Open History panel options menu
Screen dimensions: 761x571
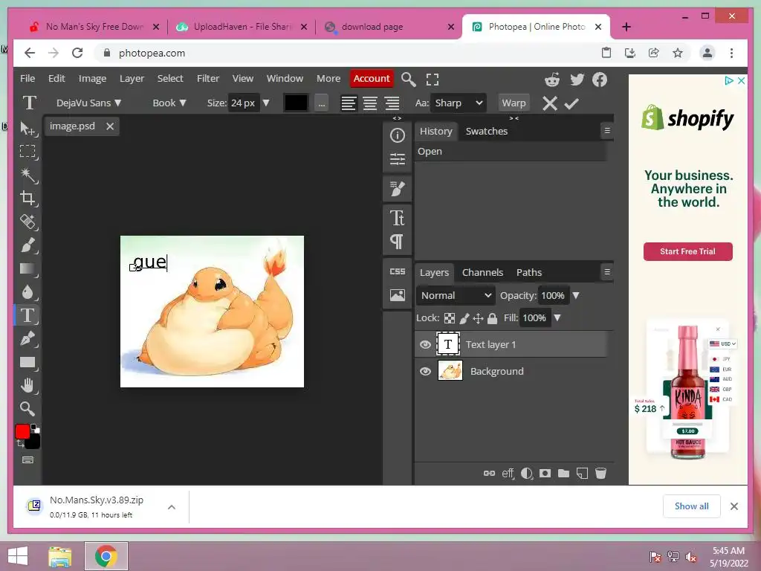[607, 131]
